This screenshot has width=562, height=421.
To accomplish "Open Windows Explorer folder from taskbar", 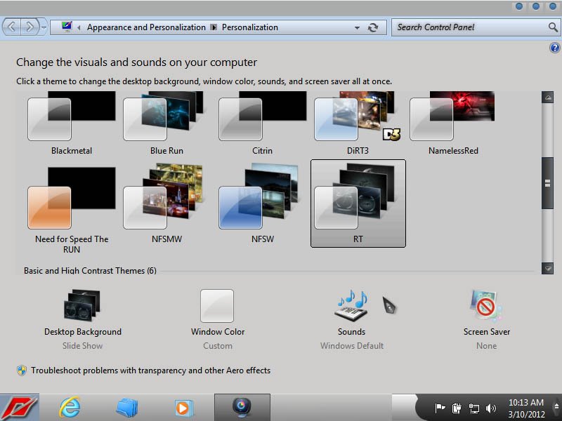I will (127, 408).
